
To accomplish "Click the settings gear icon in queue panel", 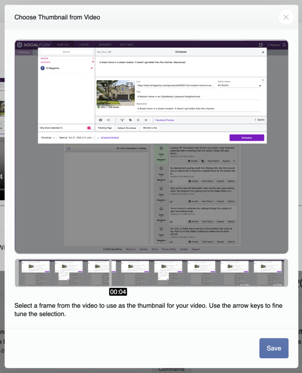I will point(69,149).
